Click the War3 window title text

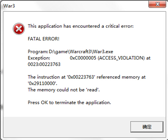tap(9, 6)
